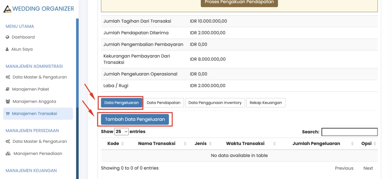
Task: Click the Manajemen Paket book icon
Action: click(x=8, y=89)
